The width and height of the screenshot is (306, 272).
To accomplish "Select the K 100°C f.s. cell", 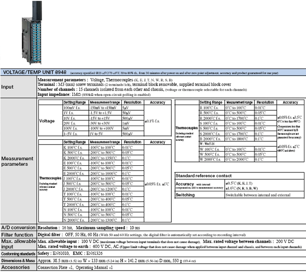I will 72,147.
